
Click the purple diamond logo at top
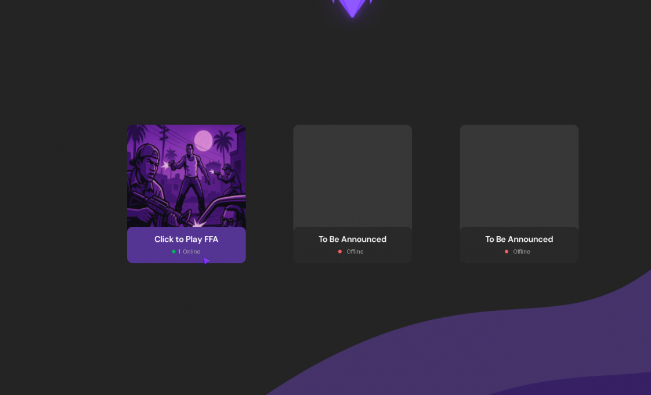(352, 8)
